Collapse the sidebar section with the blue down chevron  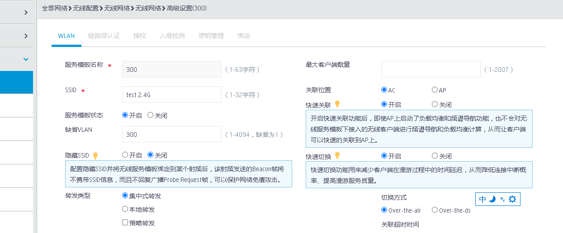click(x=26, y=59)
